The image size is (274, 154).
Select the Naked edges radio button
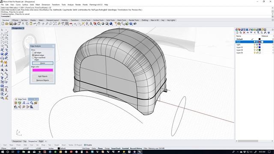click(x=33, y=55)
